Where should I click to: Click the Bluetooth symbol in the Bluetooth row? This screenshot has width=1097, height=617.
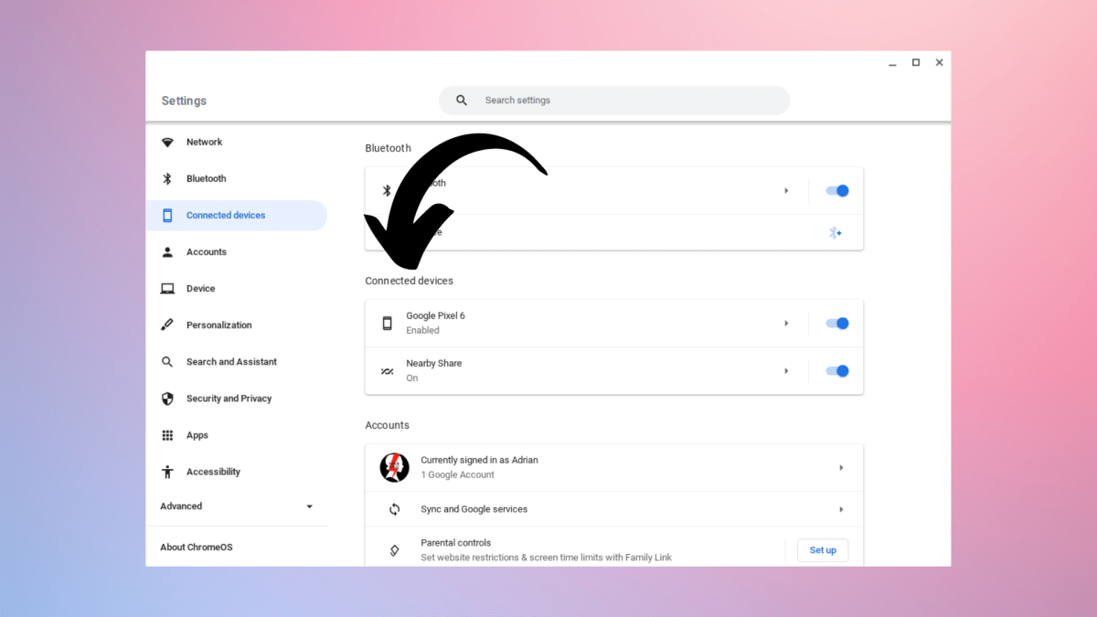click(387, 191)
